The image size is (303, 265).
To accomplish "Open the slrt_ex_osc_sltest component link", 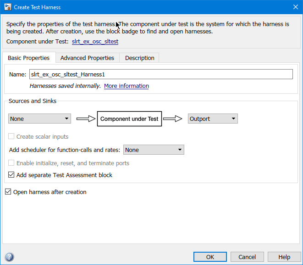I will (95, 41).
